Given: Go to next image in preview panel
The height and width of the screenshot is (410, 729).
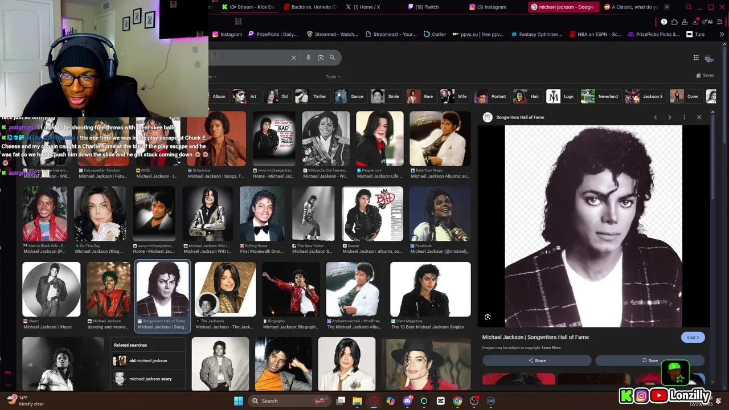Looking at the screenshot, I should (670, 117).
